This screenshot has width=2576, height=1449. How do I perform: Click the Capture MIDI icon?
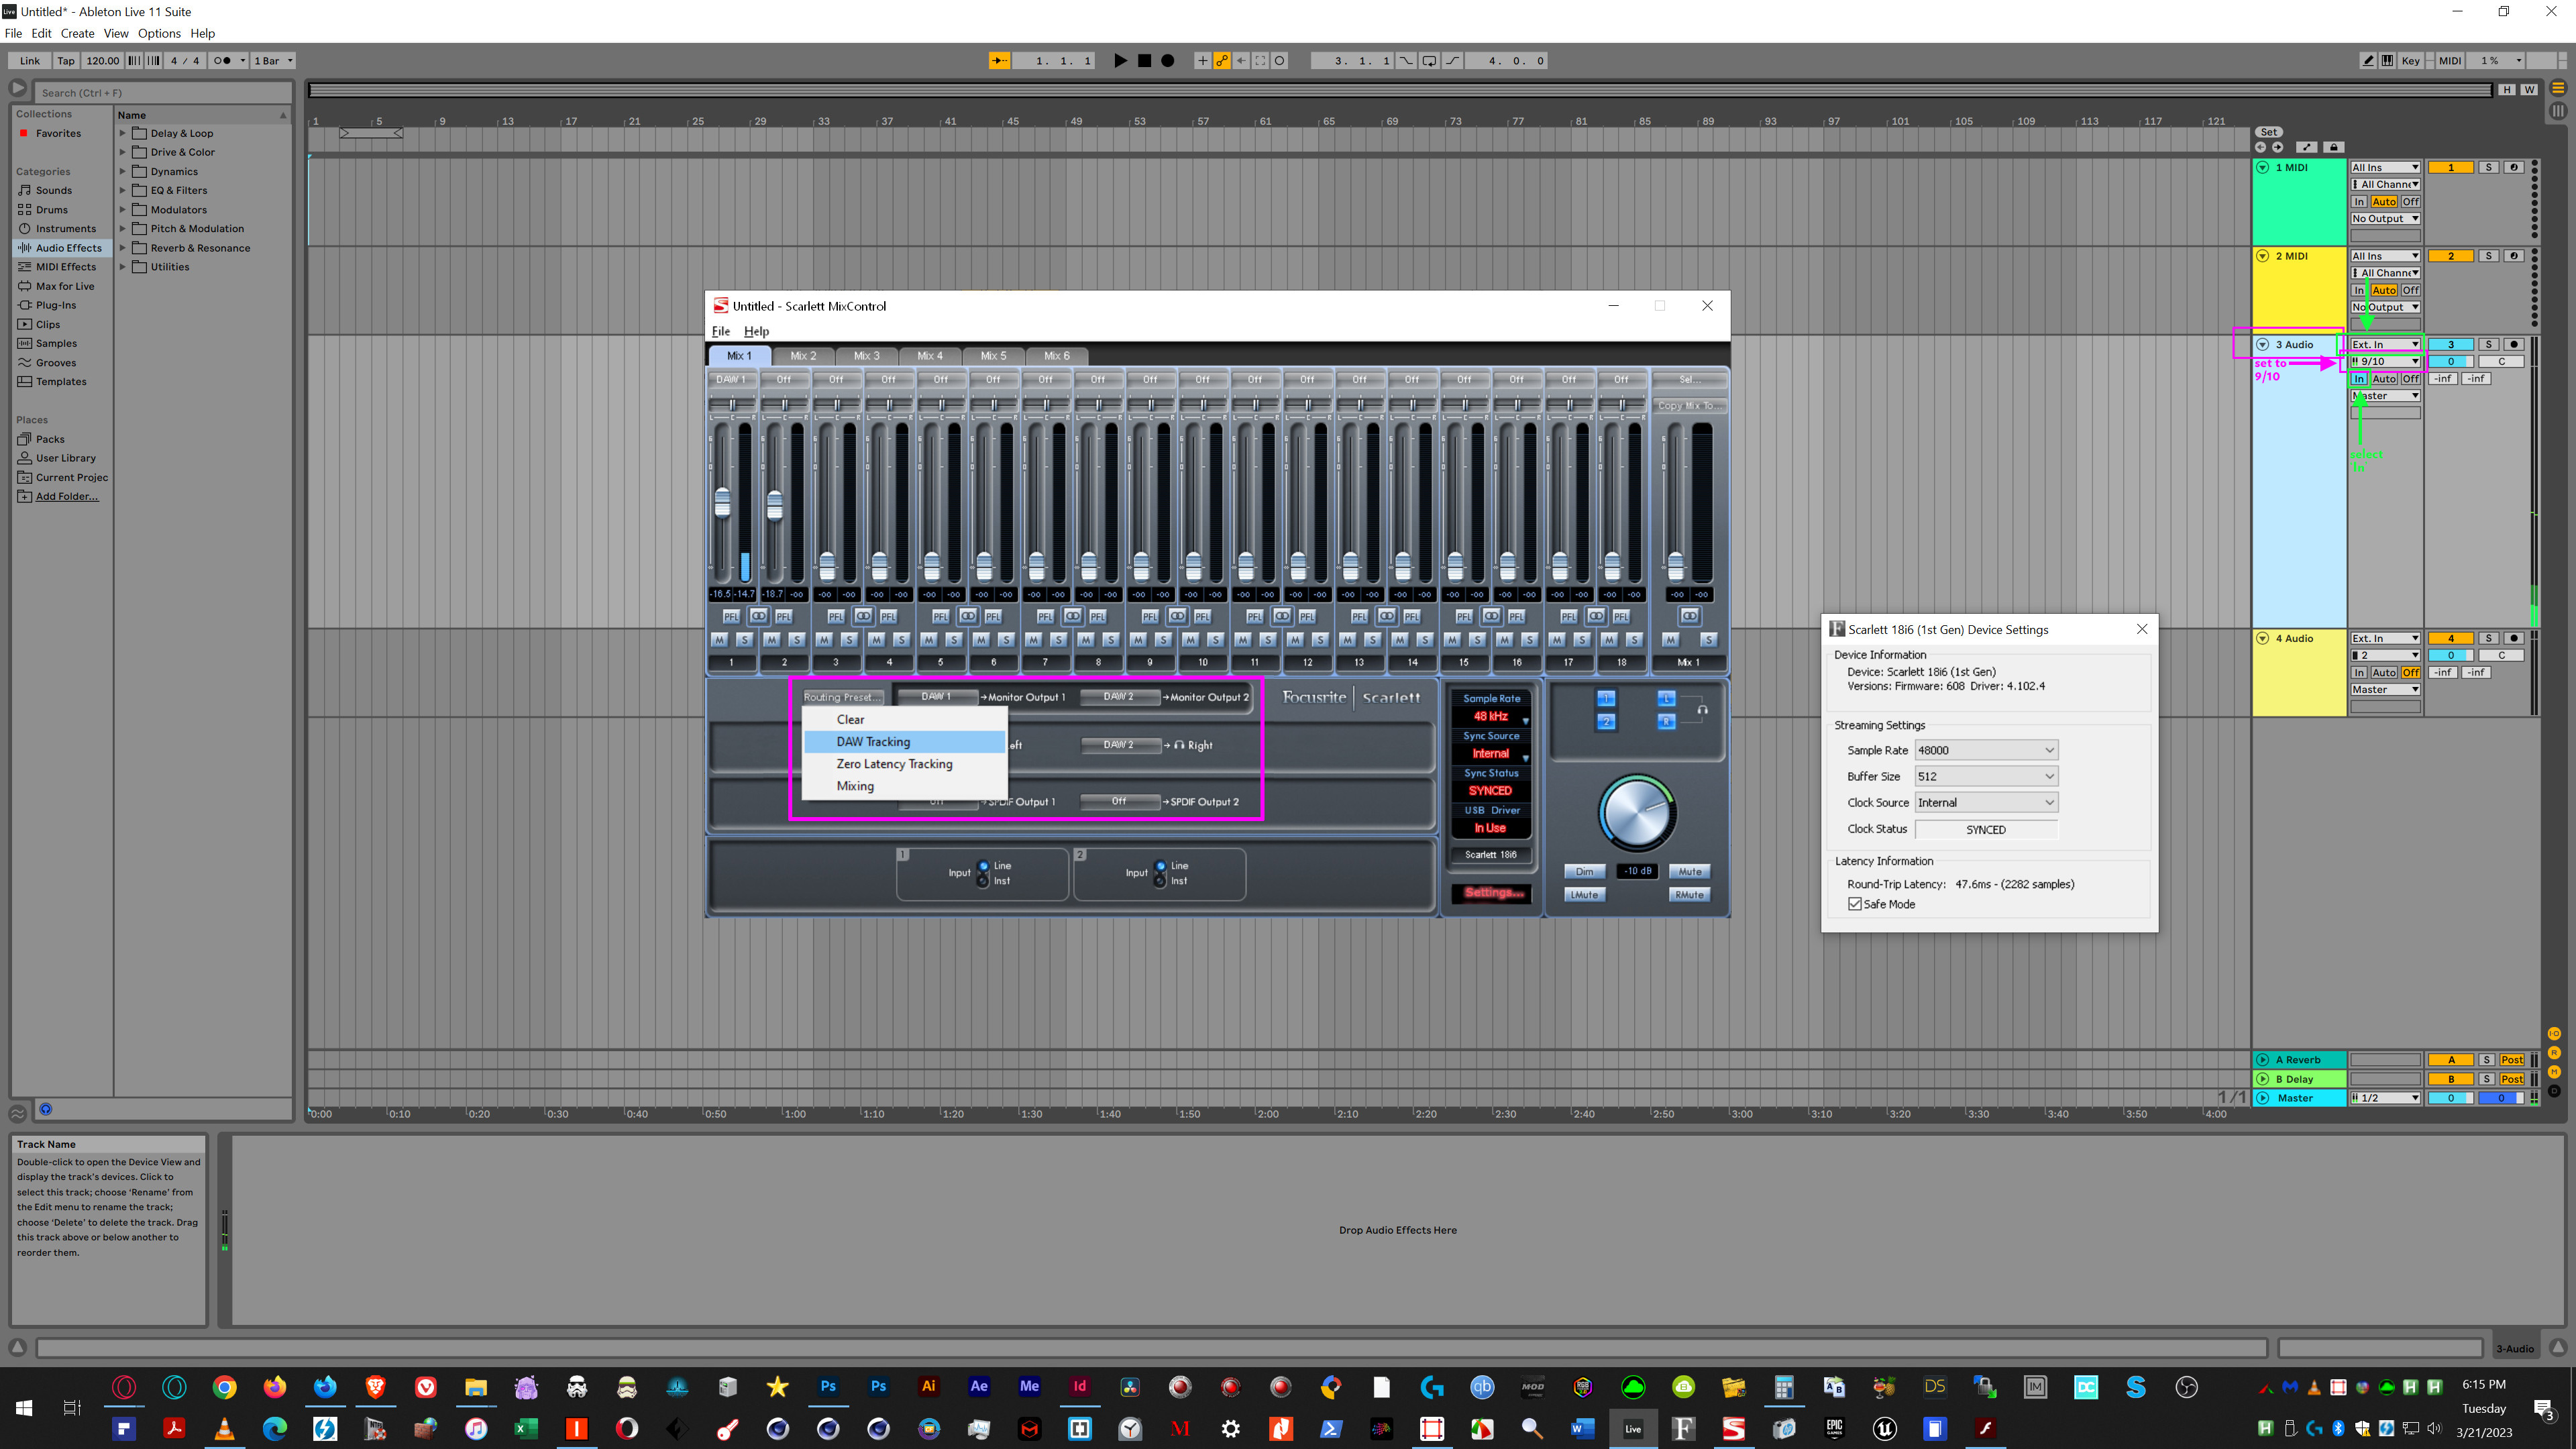tap(1260, 61)
